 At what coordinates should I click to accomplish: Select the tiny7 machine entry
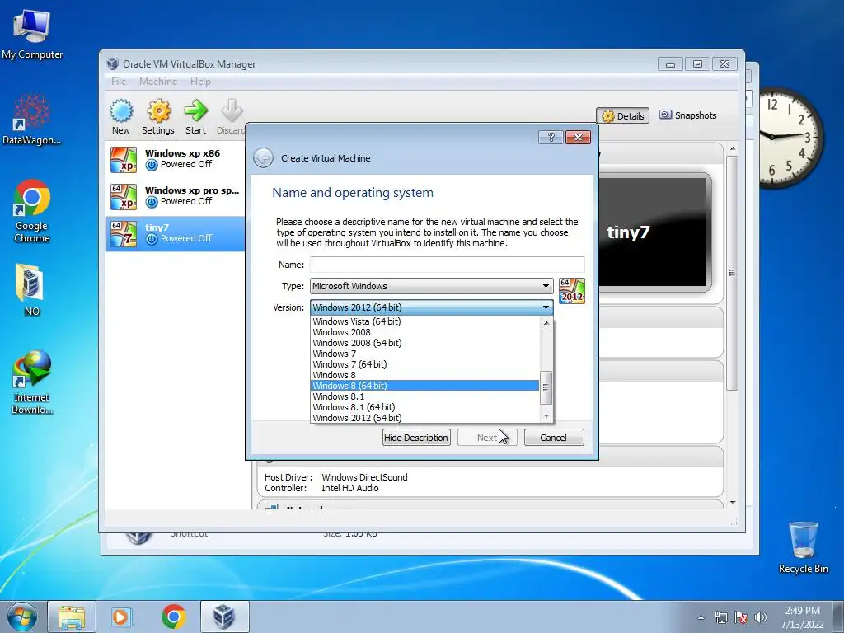[176, 233]
